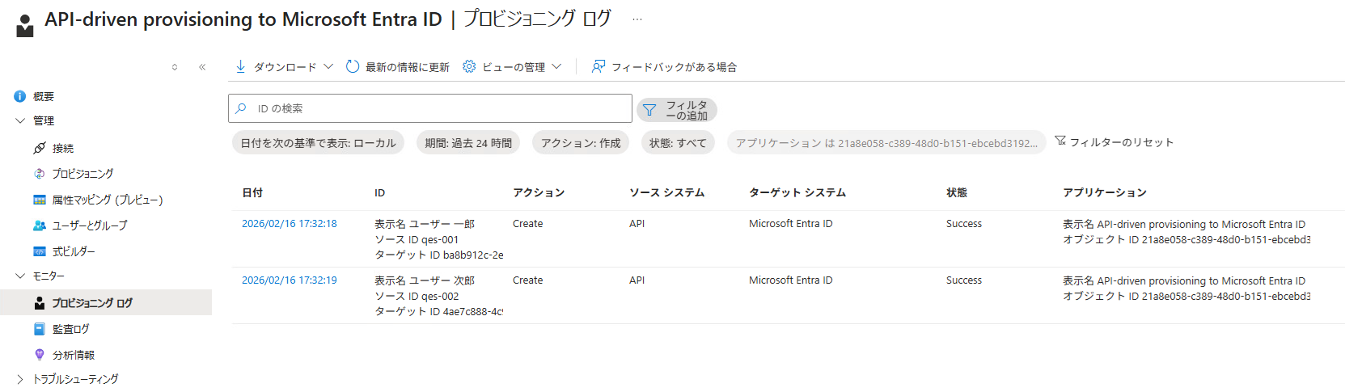
Task: Expand the ダウンロード dropdown chevron
Action: pyautogui.click(x=328, y=66)
